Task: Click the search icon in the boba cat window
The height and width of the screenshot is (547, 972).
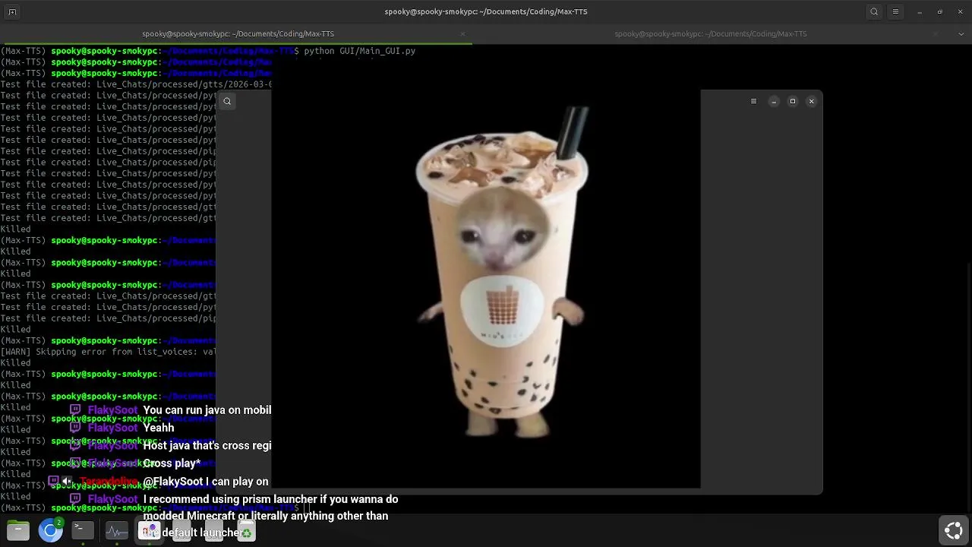Action: [227, 101]
